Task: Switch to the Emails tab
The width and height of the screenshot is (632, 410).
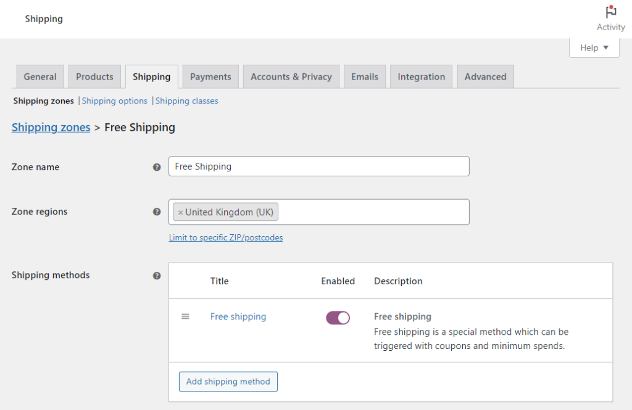Action: click(364, 76)
